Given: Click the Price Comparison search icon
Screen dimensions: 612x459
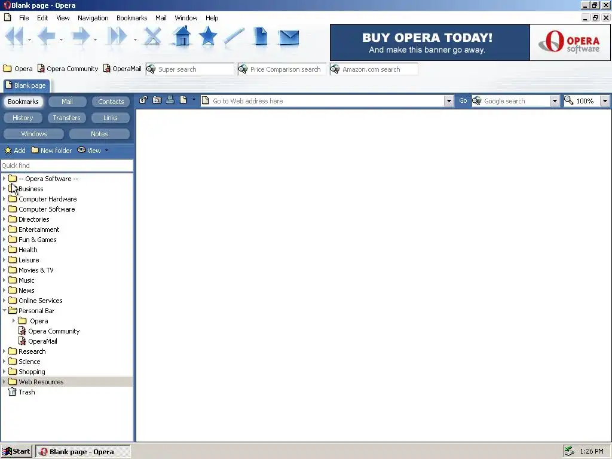Looking at the screenshot, I should point(243,69).
